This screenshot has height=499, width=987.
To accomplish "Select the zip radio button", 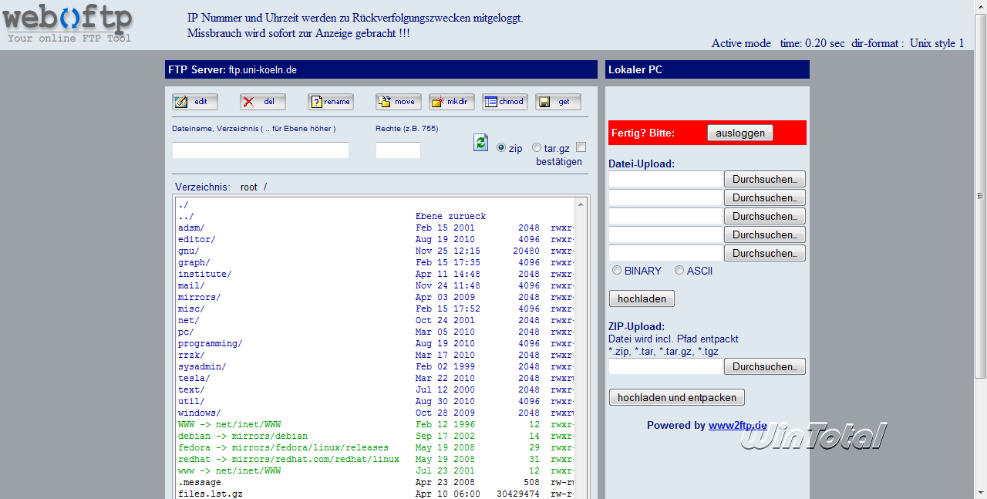I will 501,148.
